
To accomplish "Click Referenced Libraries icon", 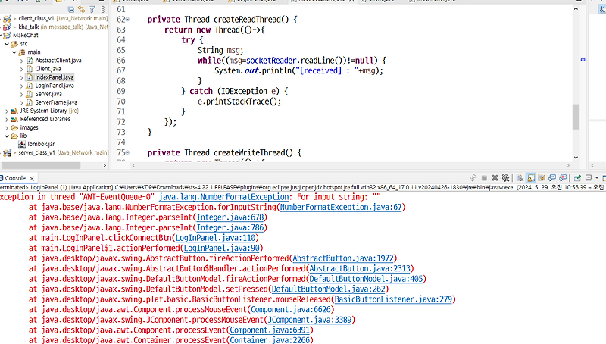I will click(14, 119).
